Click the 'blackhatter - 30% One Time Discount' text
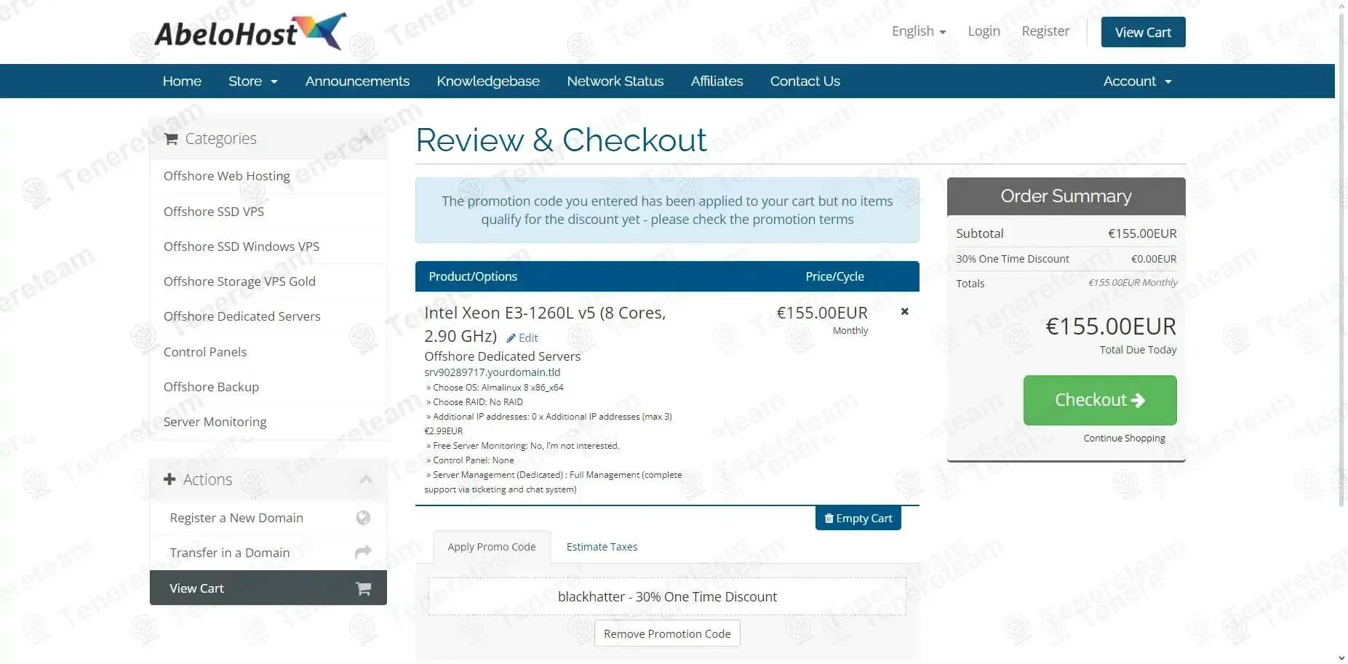 pos(667,597)
